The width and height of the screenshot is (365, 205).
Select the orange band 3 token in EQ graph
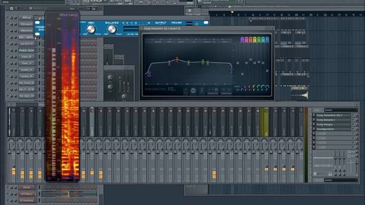(x=177, y=60)
